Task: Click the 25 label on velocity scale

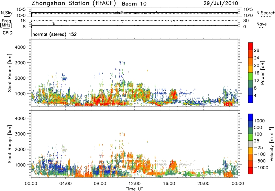Action: [256, 141]
